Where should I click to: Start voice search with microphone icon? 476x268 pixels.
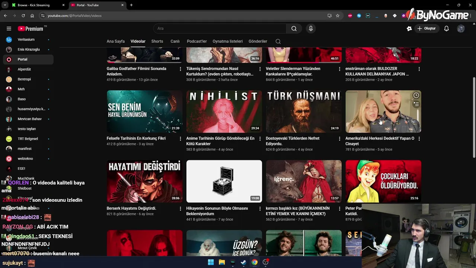coord(311,28)
